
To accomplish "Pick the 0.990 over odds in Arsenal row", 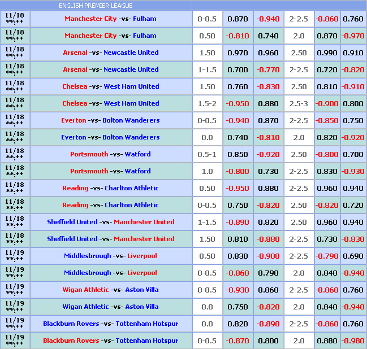I will point(327,53).
